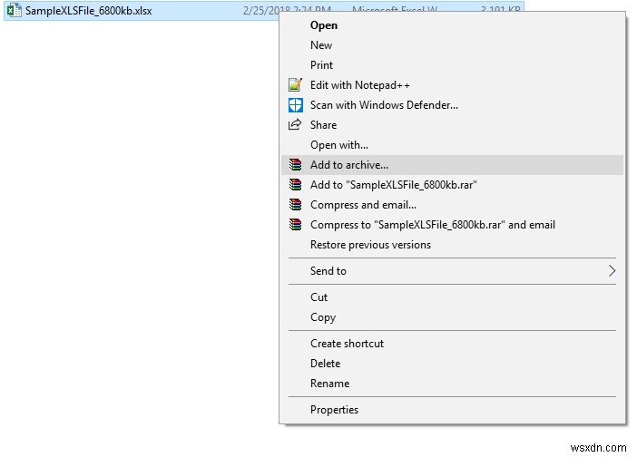Click the WinRAR icon beside Compress and email
The height and width of the screenshot is (457, 637).
point(294,205)
